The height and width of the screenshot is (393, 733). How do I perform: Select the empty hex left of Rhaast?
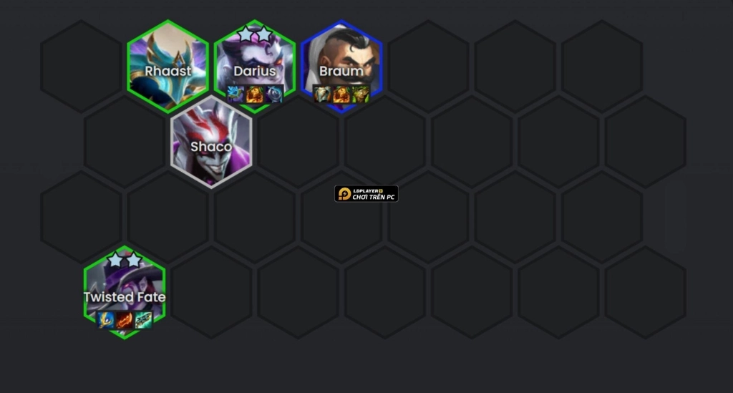tap(81, 67)
